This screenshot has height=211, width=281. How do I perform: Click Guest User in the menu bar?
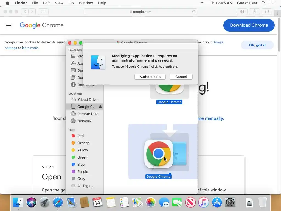coord(247,3)
